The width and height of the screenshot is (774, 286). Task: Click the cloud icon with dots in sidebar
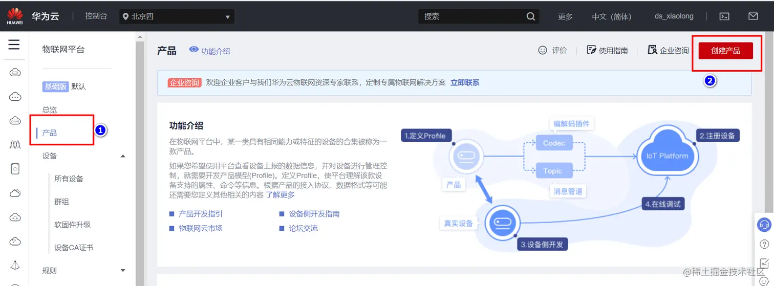[15, 97]
